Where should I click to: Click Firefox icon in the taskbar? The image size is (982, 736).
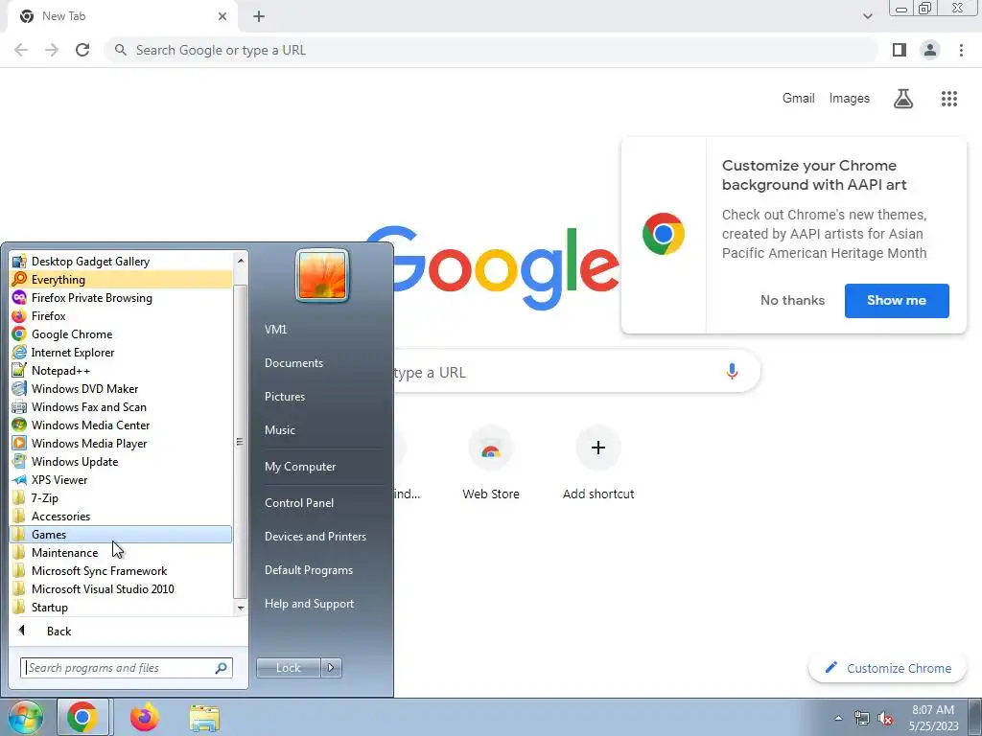144,717
